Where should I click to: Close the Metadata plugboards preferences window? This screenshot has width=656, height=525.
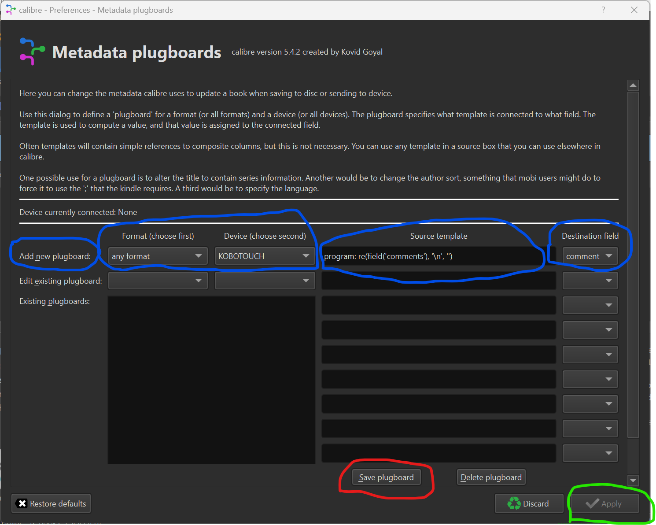[x=634, y=10]
